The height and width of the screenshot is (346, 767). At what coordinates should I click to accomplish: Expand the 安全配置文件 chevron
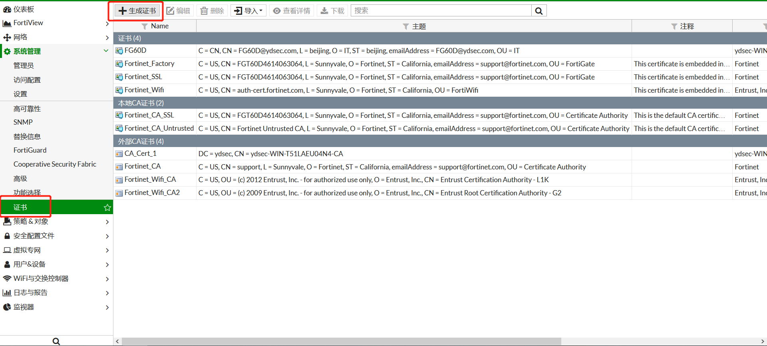[x=107, y=236]
